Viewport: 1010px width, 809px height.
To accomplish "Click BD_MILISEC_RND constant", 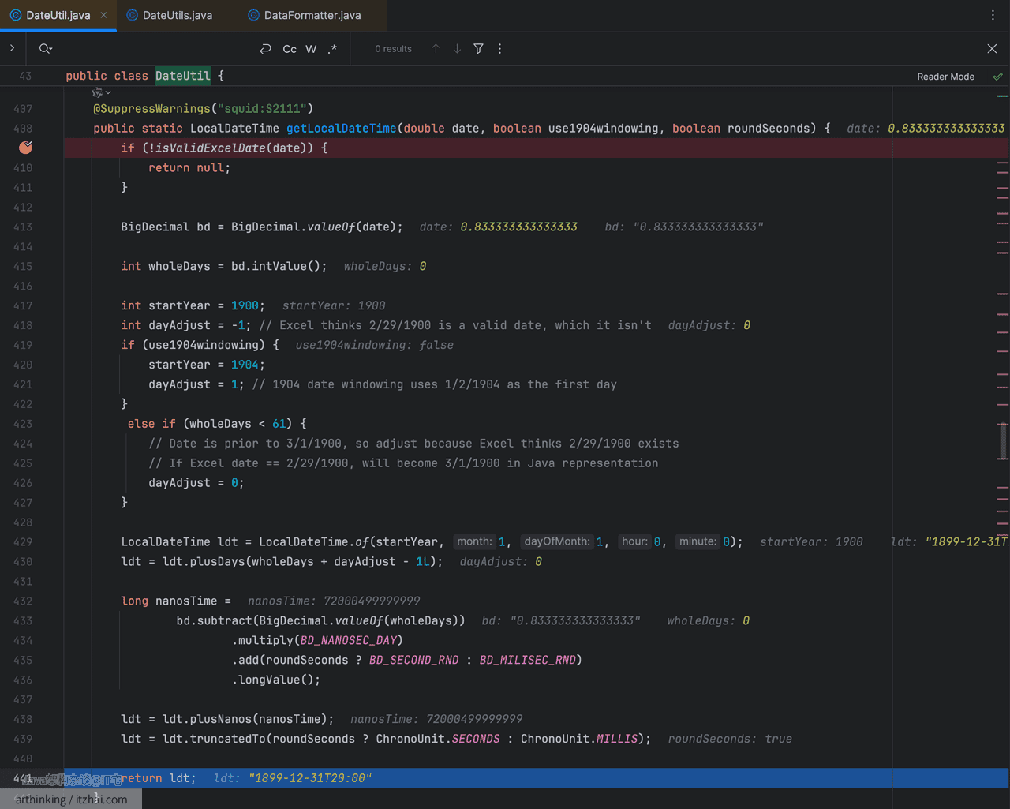I will (528, 661).
